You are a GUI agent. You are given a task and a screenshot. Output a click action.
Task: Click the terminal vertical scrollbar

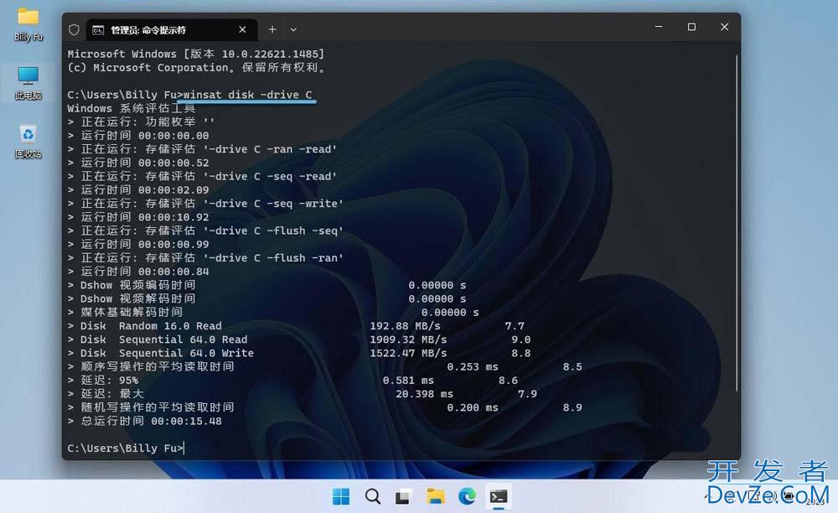(737, 222)
